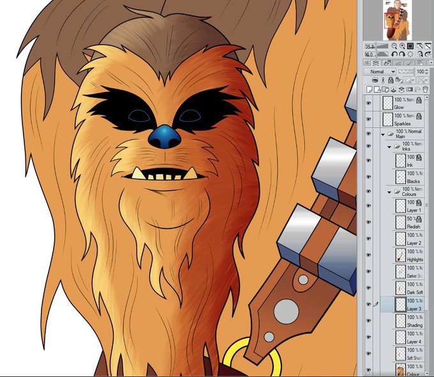Image resolution: width=434 pixels, height=377 pixels.
Task: Hide the Blacks layer with its eye
Action: click(368, 177)
